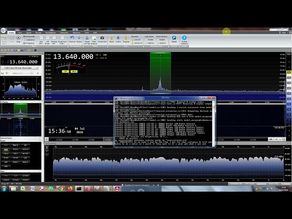Open the Calibration option
The width and height of the screenshot is (292, 219).
click(29, 40)
